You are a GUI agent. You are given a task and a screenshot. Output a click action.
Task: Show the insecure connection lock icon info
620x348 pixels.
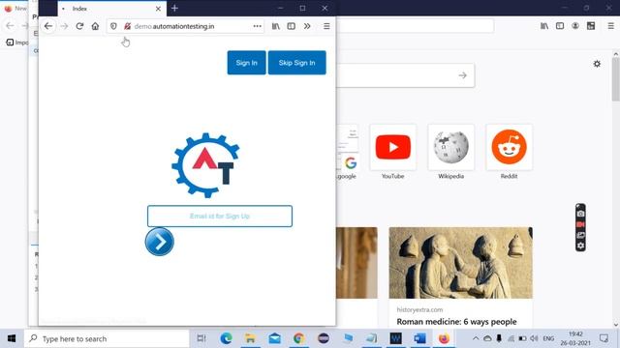(127, 26)
